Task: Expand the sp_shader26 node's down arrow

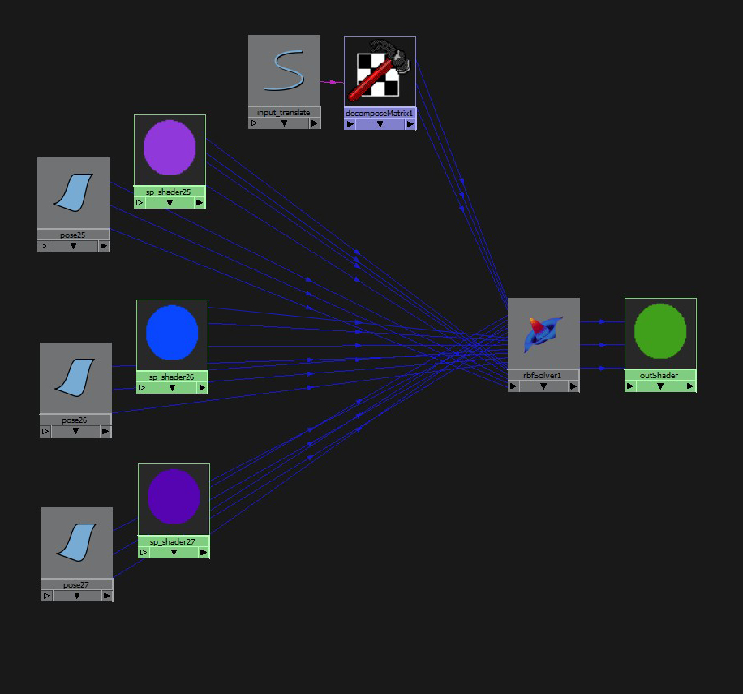Action: [172, 388]
